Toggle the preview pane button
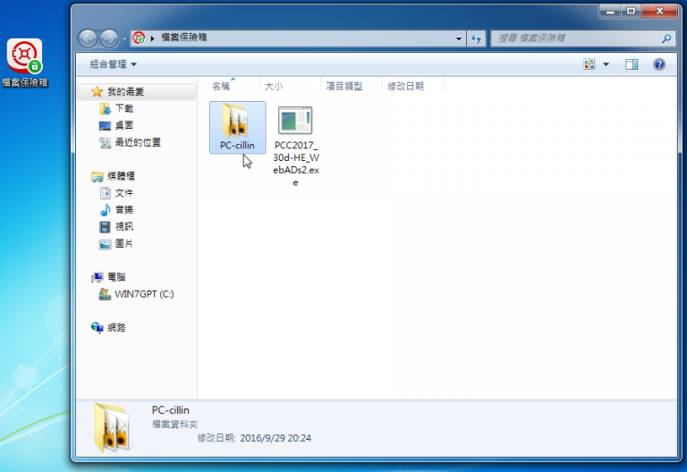687x472 pixels. tap(632, 64)
